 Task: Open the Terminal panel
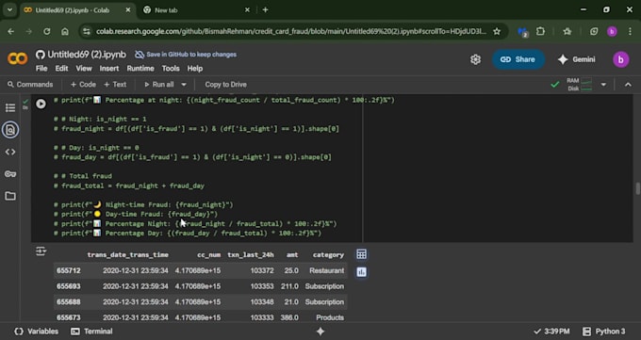(91, 332)
